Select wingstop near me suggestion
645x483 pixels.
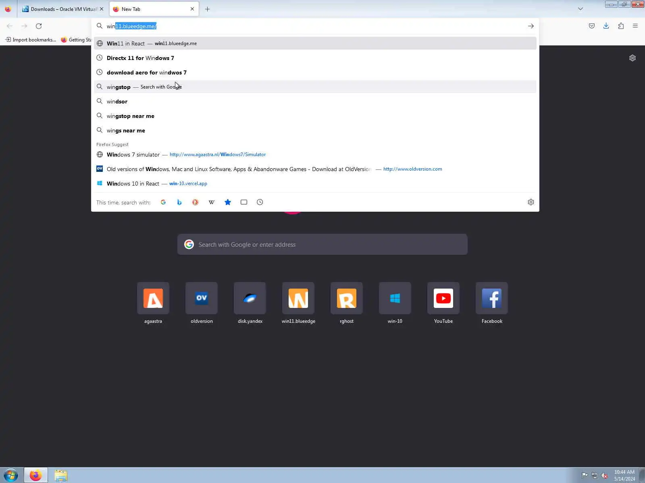click(315, 116)
